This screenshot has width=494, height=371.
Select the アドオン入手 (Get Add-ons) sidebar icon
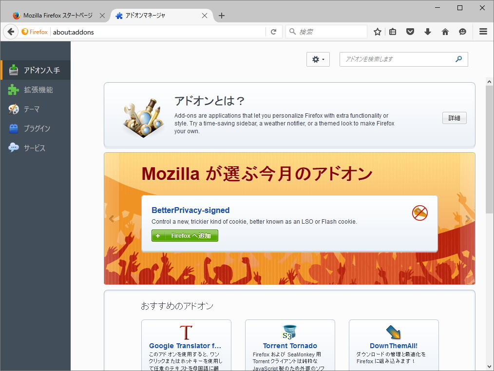click(x=13, y=70)
